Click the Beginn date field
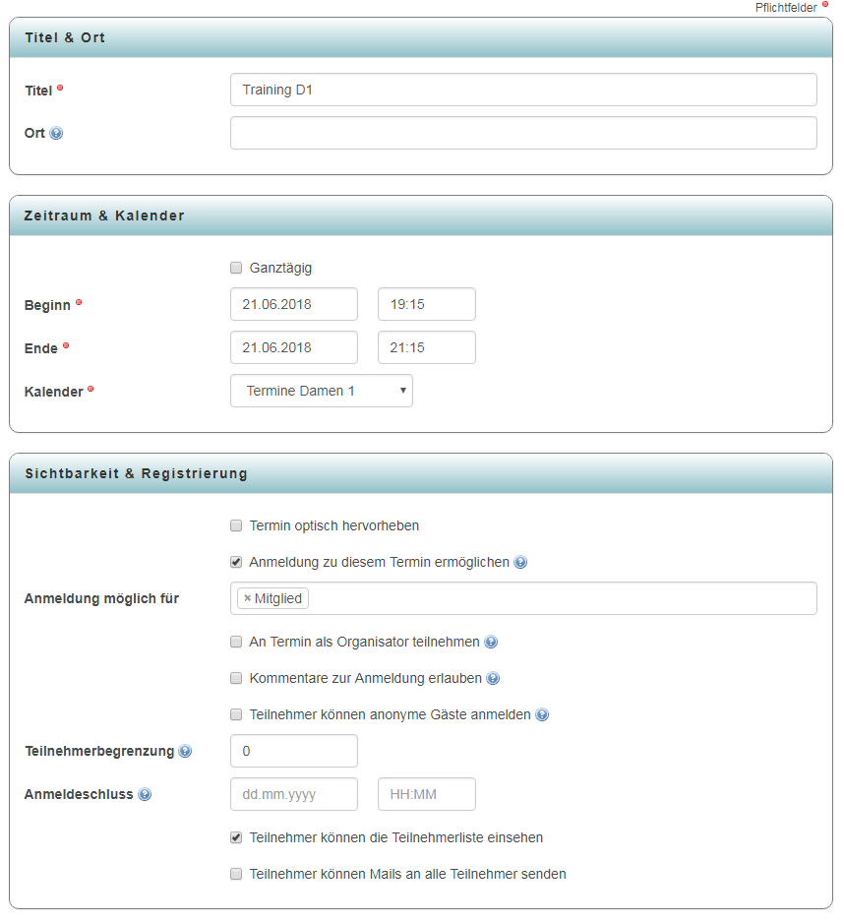 [x=294, y=304]
